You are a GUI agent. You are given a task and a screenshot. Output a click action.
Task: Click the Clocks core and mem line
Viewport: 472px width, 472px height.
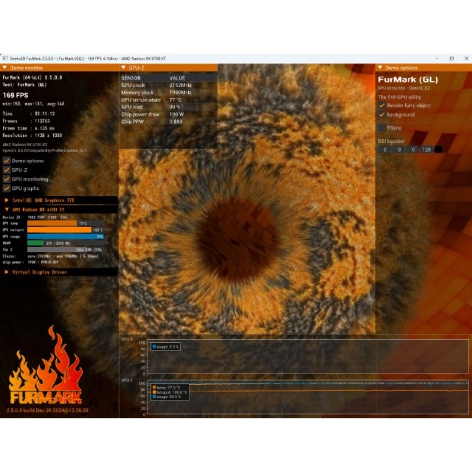pos(51,256)
